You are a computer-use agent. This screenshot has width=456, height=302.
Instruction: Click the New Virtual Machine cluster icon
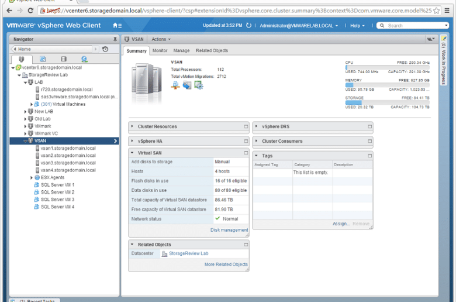199,85
